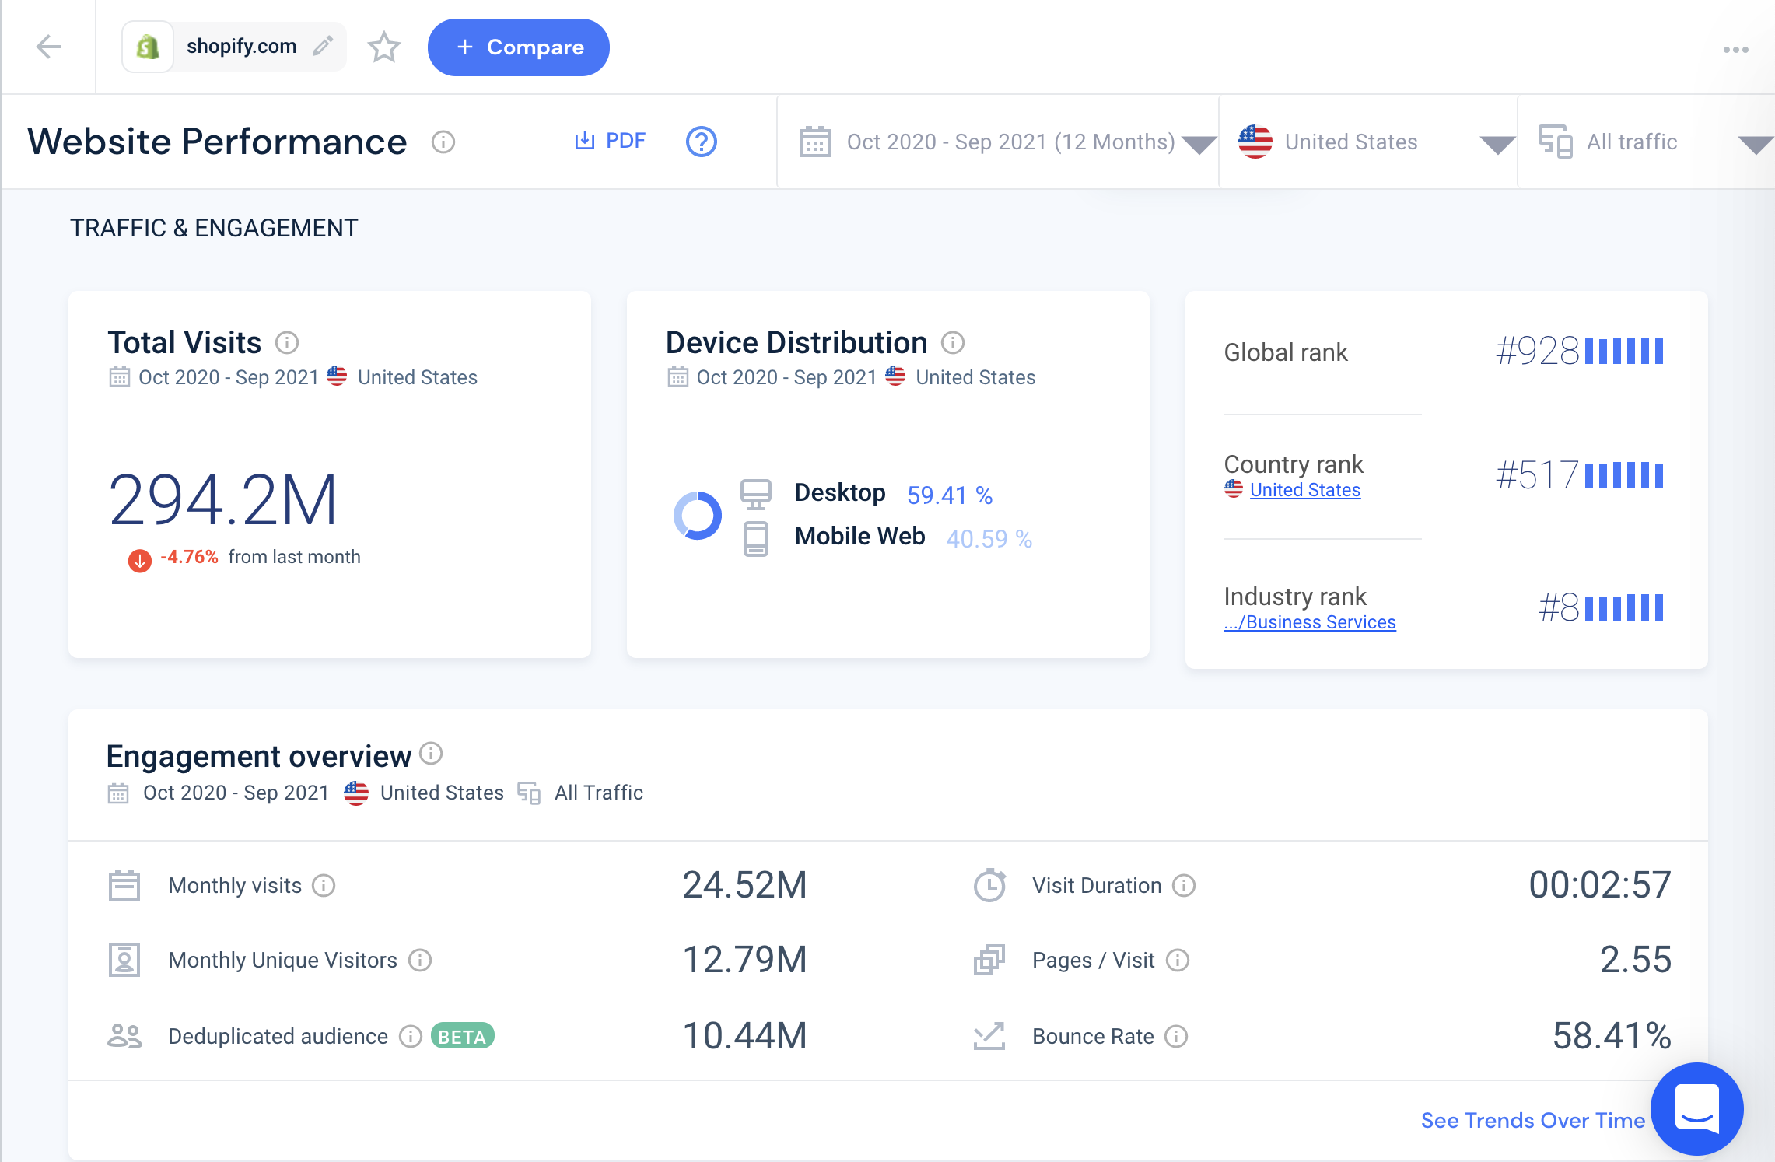
Task: Click the Compare button
Action: click(519, 47)
